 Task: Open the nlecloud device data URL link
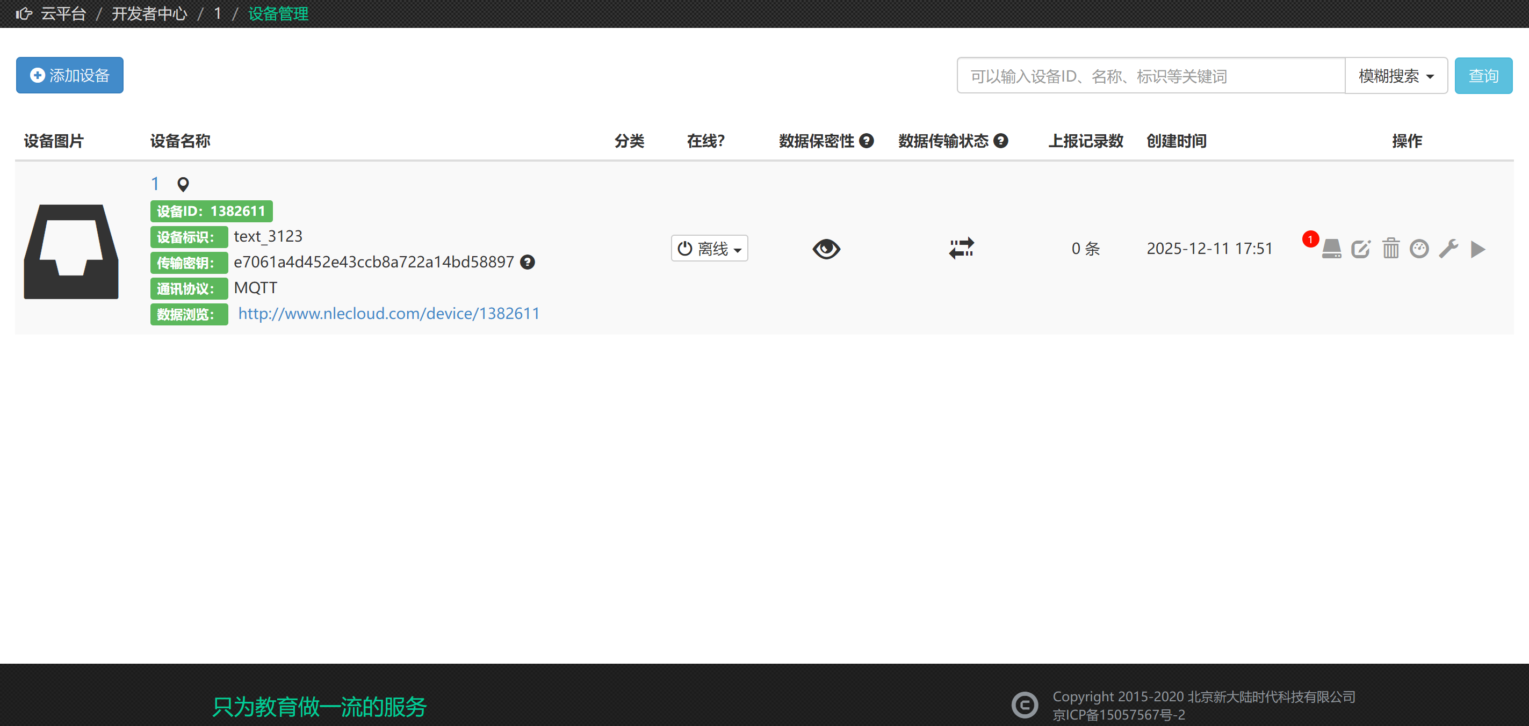click(389, 314)
